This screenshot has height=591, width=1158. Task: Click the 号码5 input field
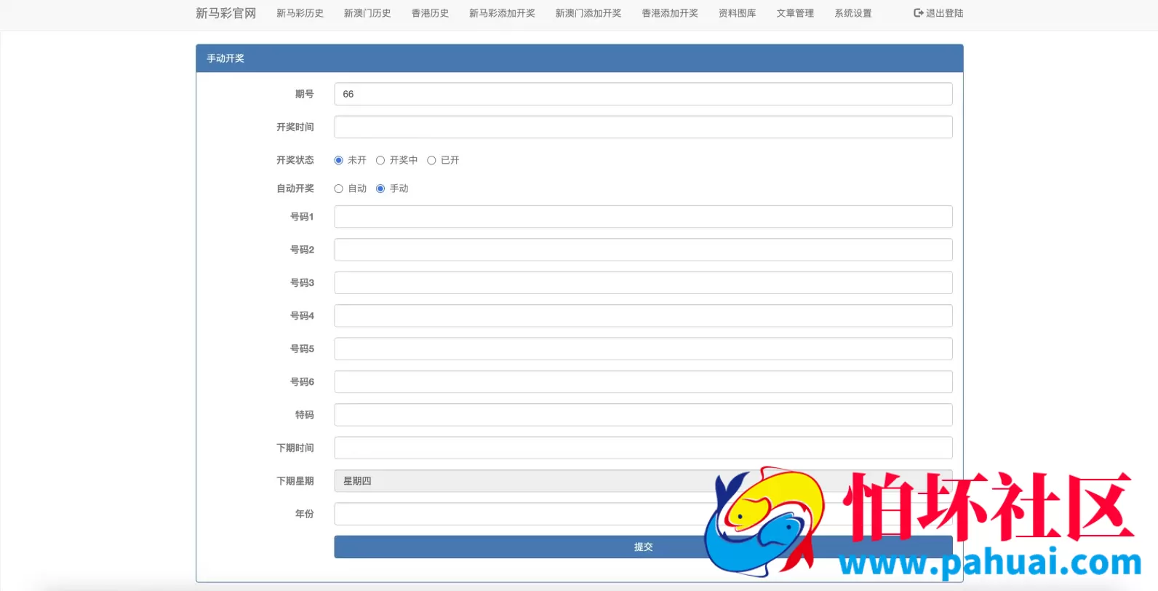pos(643,349)
